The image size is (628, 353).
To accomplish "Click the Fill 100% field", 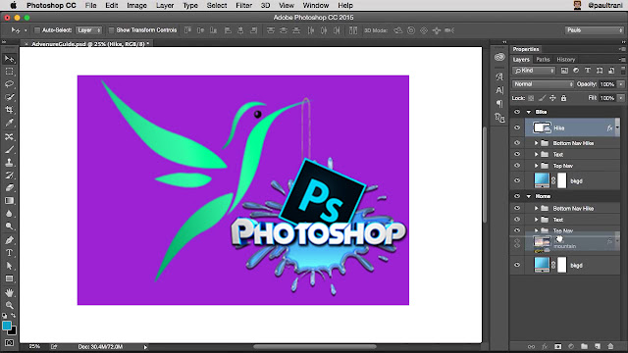I will tap(607, 98).
